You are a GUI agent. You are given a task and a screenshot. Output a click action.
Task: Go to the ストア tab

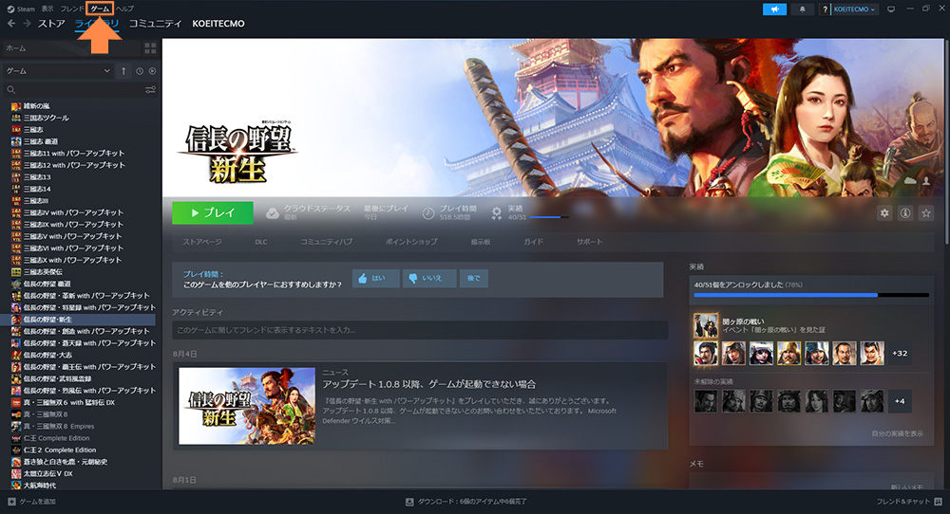click(x=51, y=23)
